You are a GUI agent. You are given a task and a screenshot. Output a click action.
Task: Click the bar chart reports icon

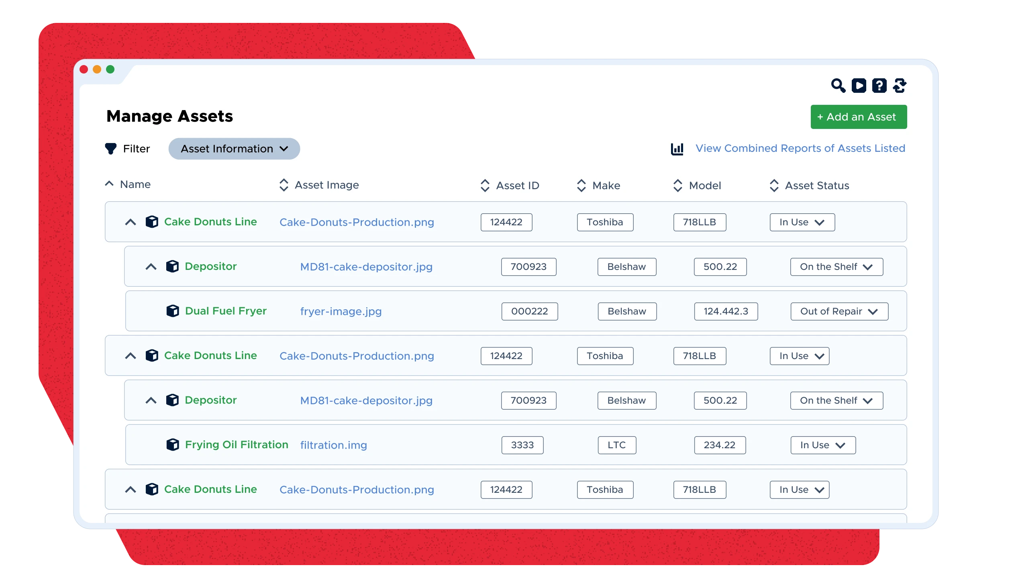[x=677, y=149]
